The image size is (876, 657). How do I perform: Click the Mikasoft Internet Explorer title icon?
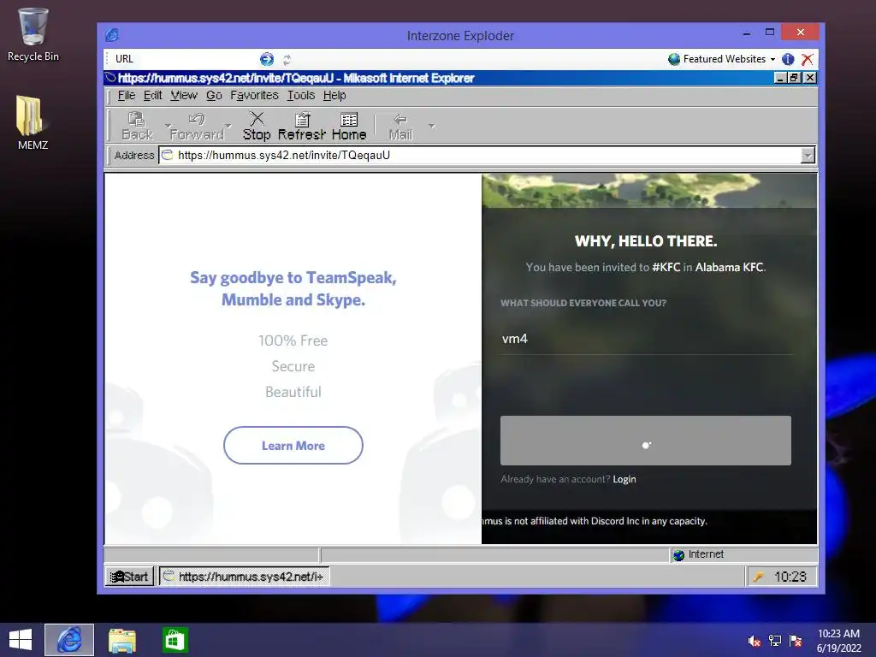point(110,78)
